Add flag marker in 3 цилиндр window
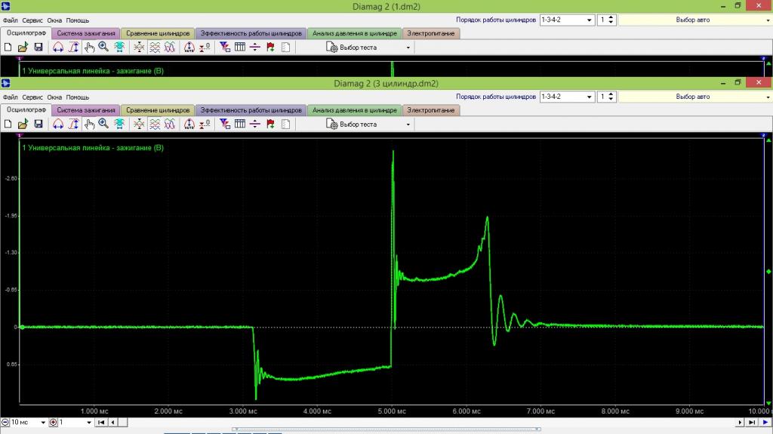The image size is (773, 434). pyautogui.click(x=270, y=124)
